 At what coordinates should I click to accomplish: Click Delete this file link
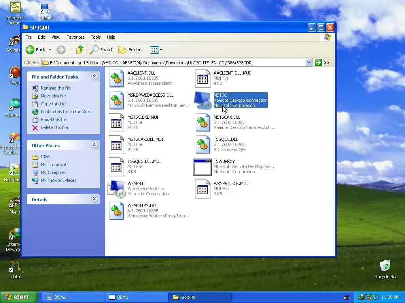point(54,127)
